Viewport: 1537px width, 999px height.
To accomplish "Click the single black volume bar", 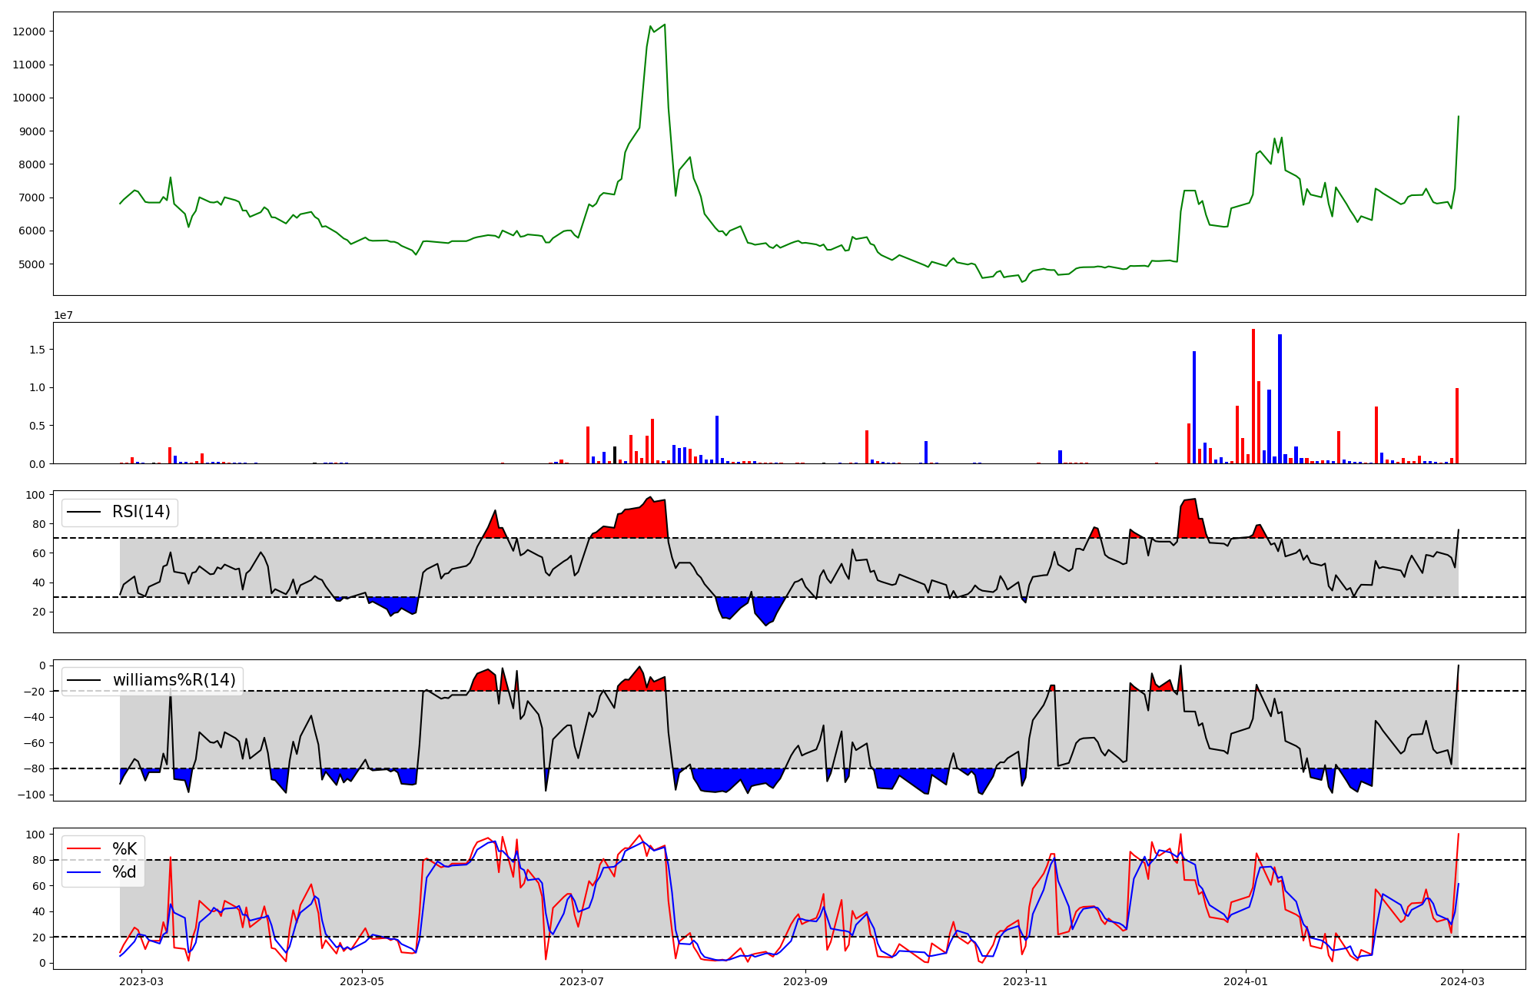I will click(x=615, y=455).
